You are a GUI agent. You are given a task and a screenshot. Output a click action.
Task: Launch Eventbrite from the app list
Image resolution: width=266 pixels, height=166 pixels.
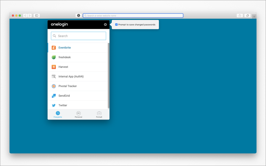tap(78, 47)
